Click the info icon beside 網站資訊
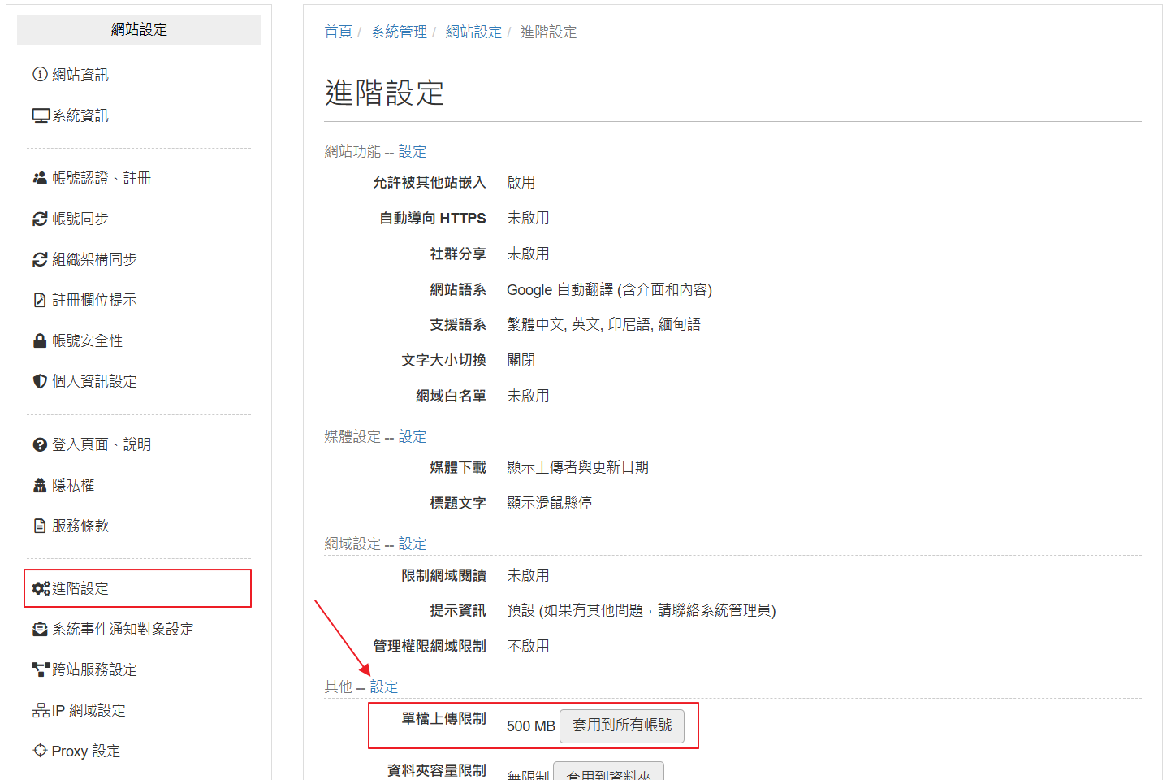Image resolution: width=1171 pixels, height=780 pixels. [x=40, y=74]
